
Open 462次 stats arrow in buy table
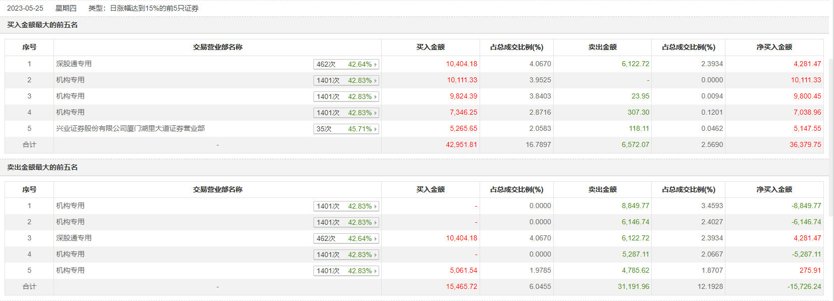(x=376, y=65)
